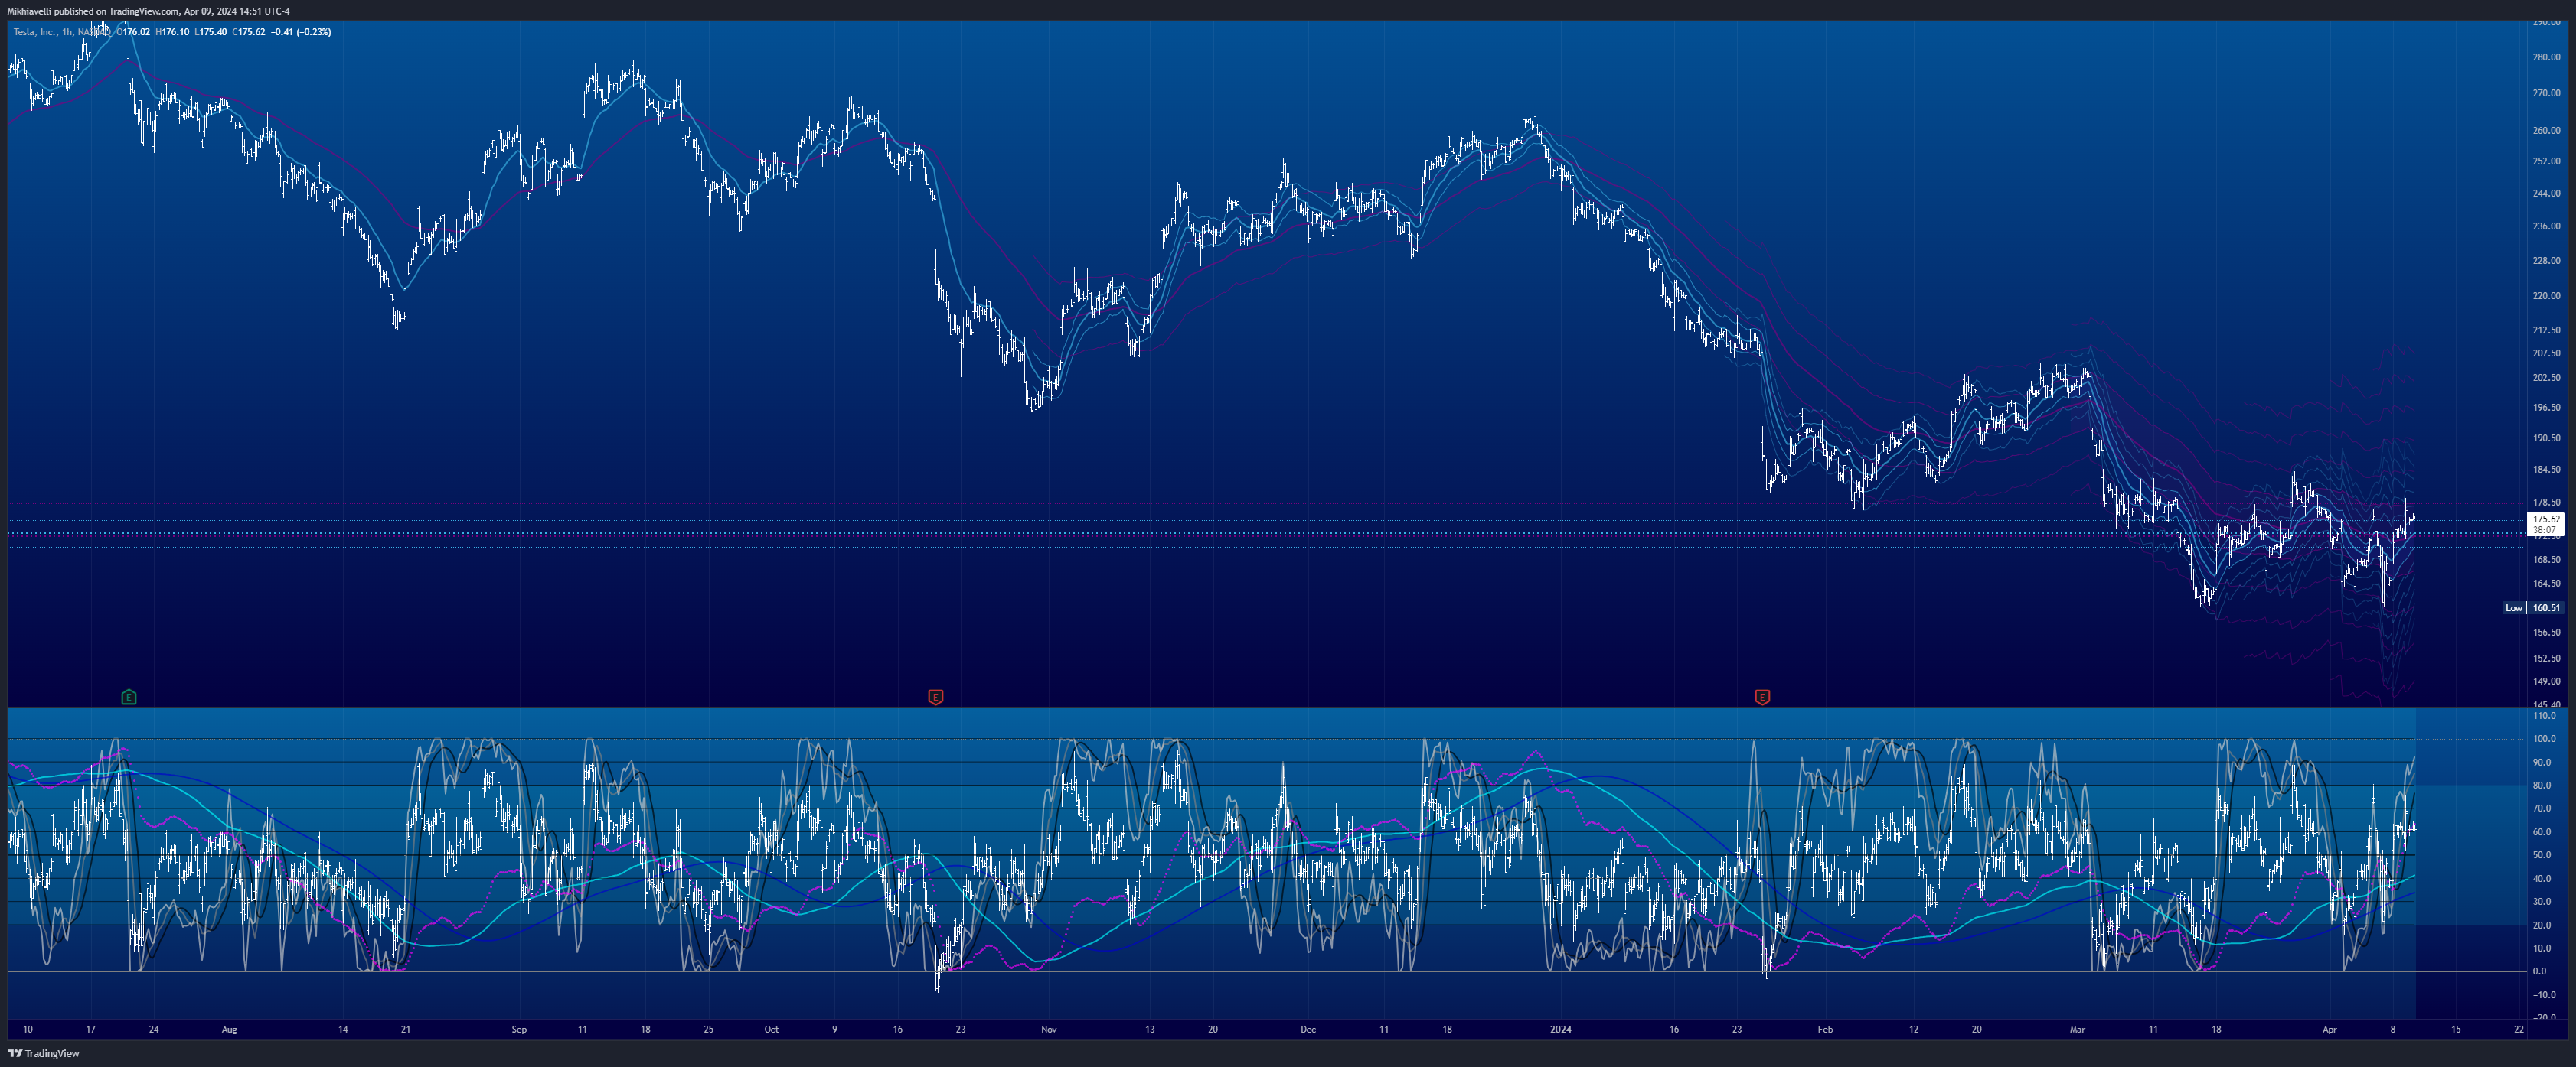Screen dimensions: 2576x1067
Task: Click the 164.50 price axis label
Action: click(x=2546, y=584)
